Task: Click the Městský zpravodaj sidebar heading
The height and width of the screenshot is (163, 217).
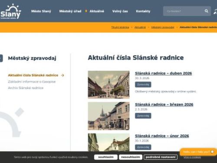Action: click(32, 58)
